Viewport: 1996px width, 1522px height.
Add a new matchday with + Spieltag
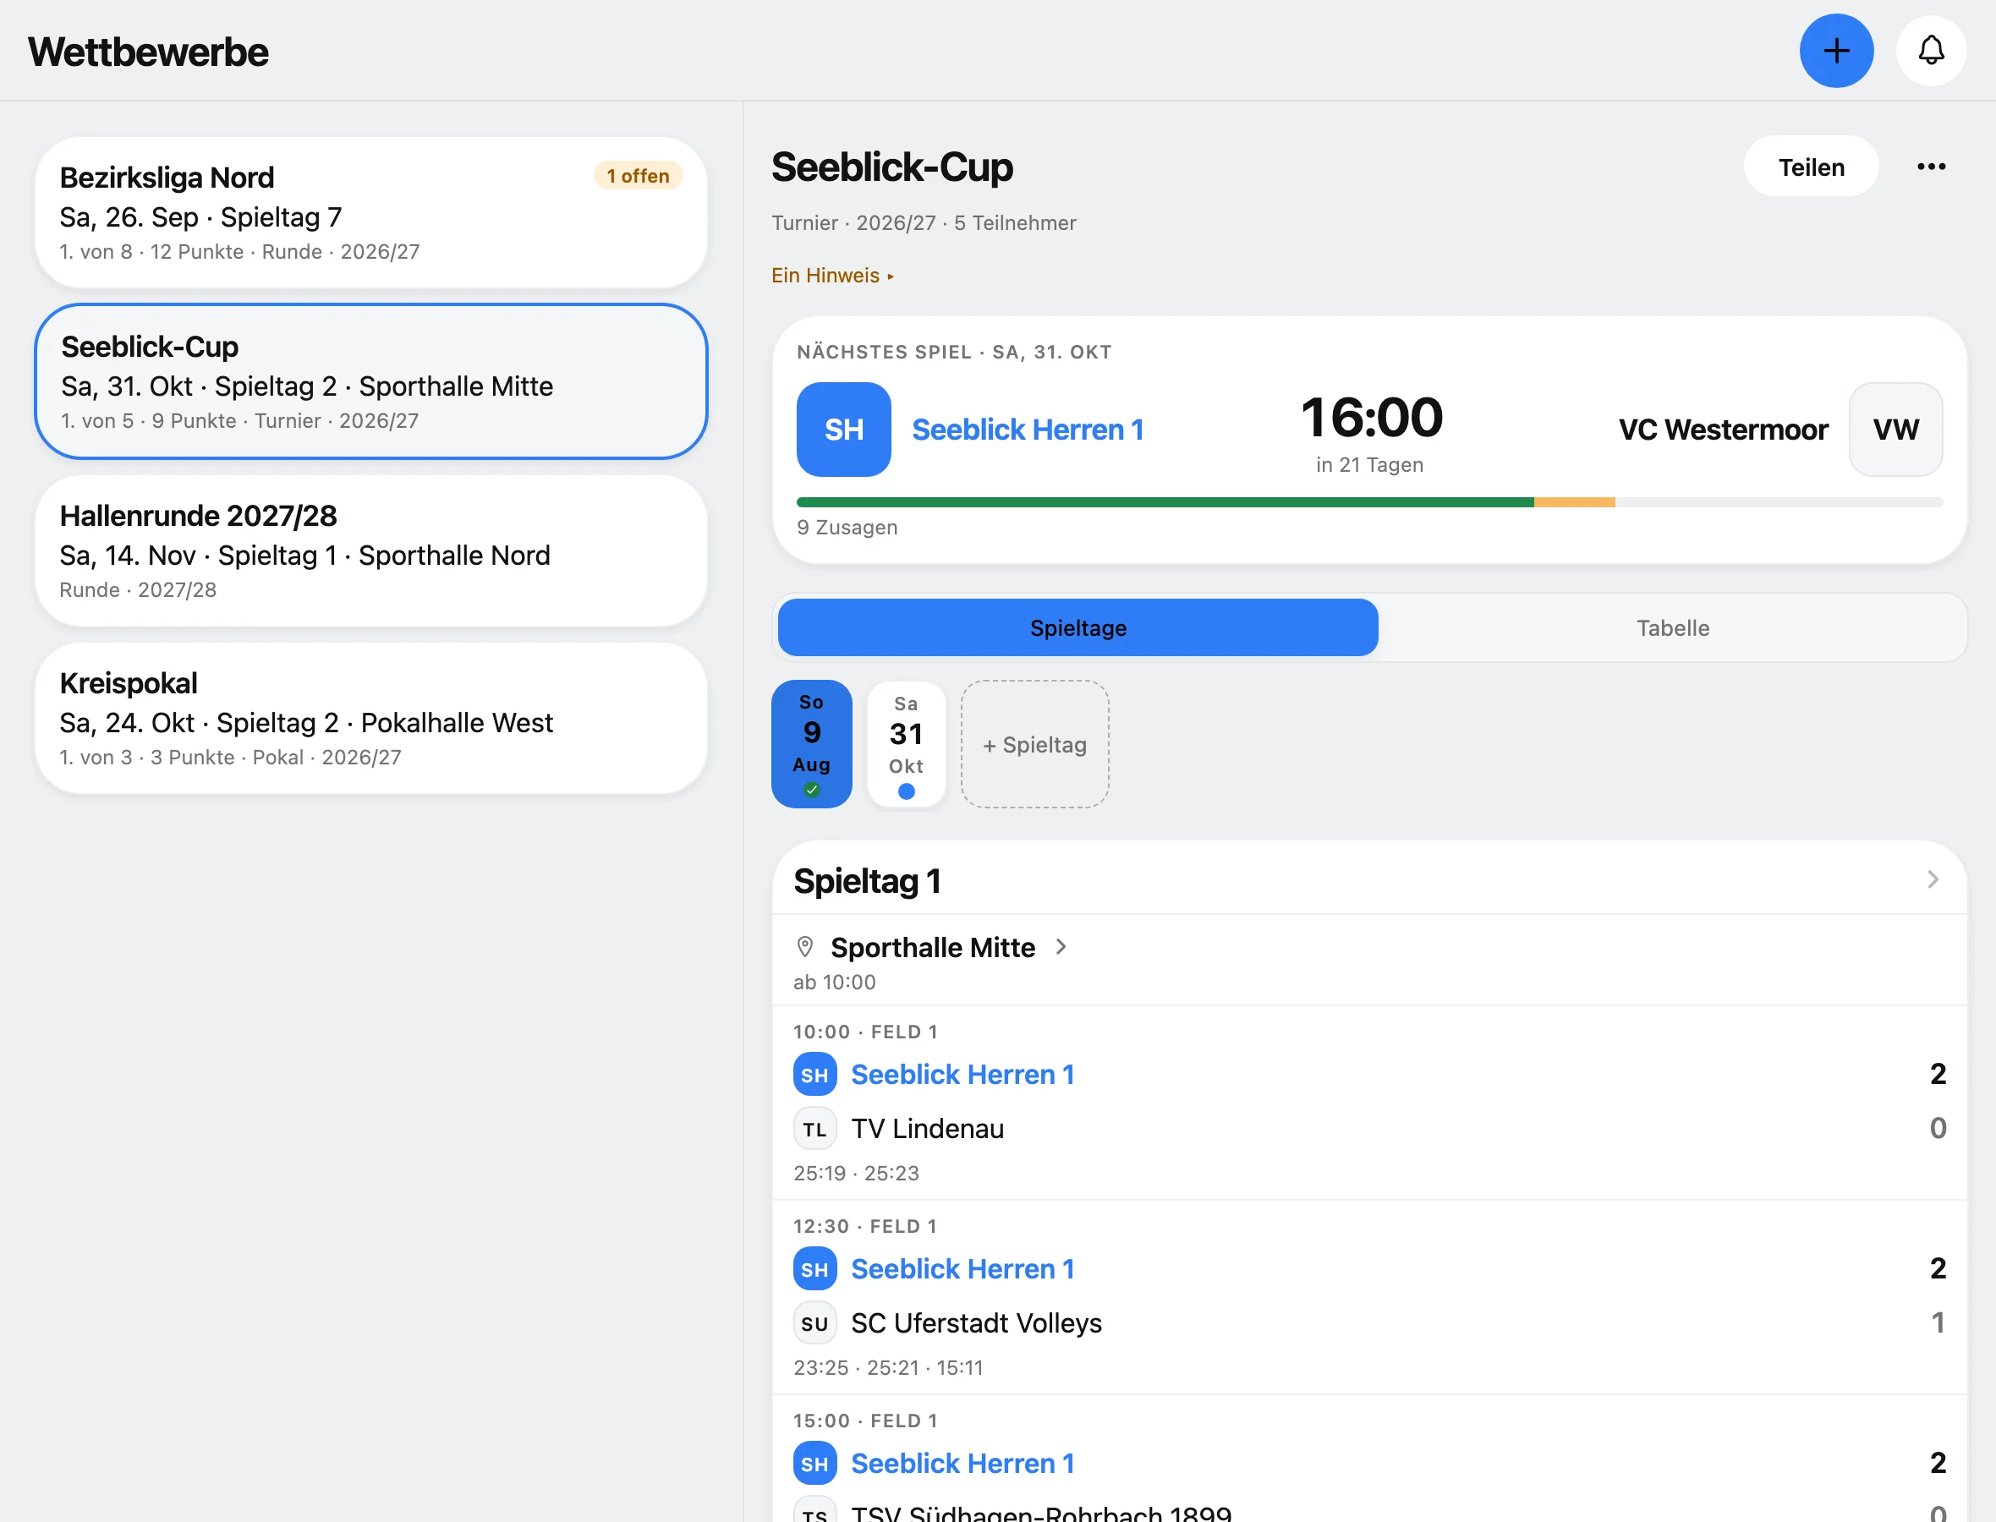(x=1034, y=744)
